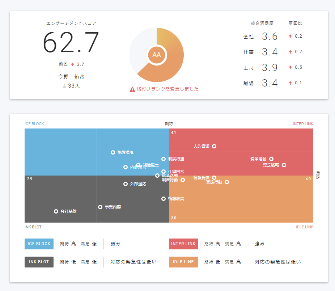The height and width of the screenshot is (291, 335).
Task: Click the 弱み description text
Action: pos(115,244)
